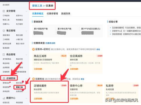
Task: Open 售后设置 menu item
Action: point(19,35)
